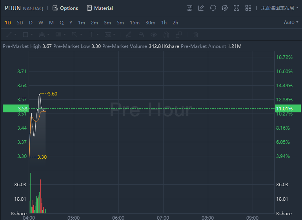
Task: Click the copy drawings icon
Action: point(179,35)
